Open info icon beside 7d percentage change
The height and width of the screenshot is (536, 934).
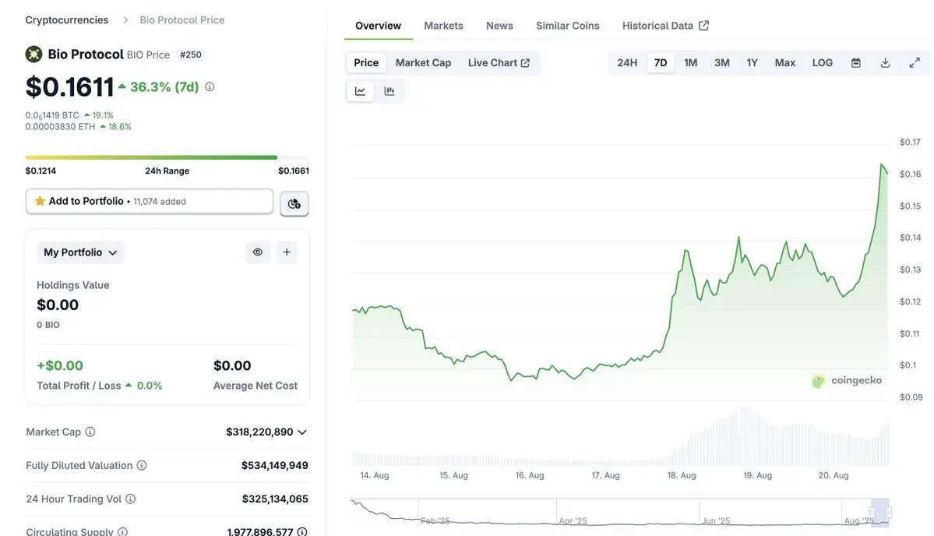(210, 87)
